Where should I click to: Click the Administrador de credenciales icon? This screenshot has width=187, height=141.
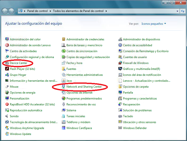coord(64,39)
